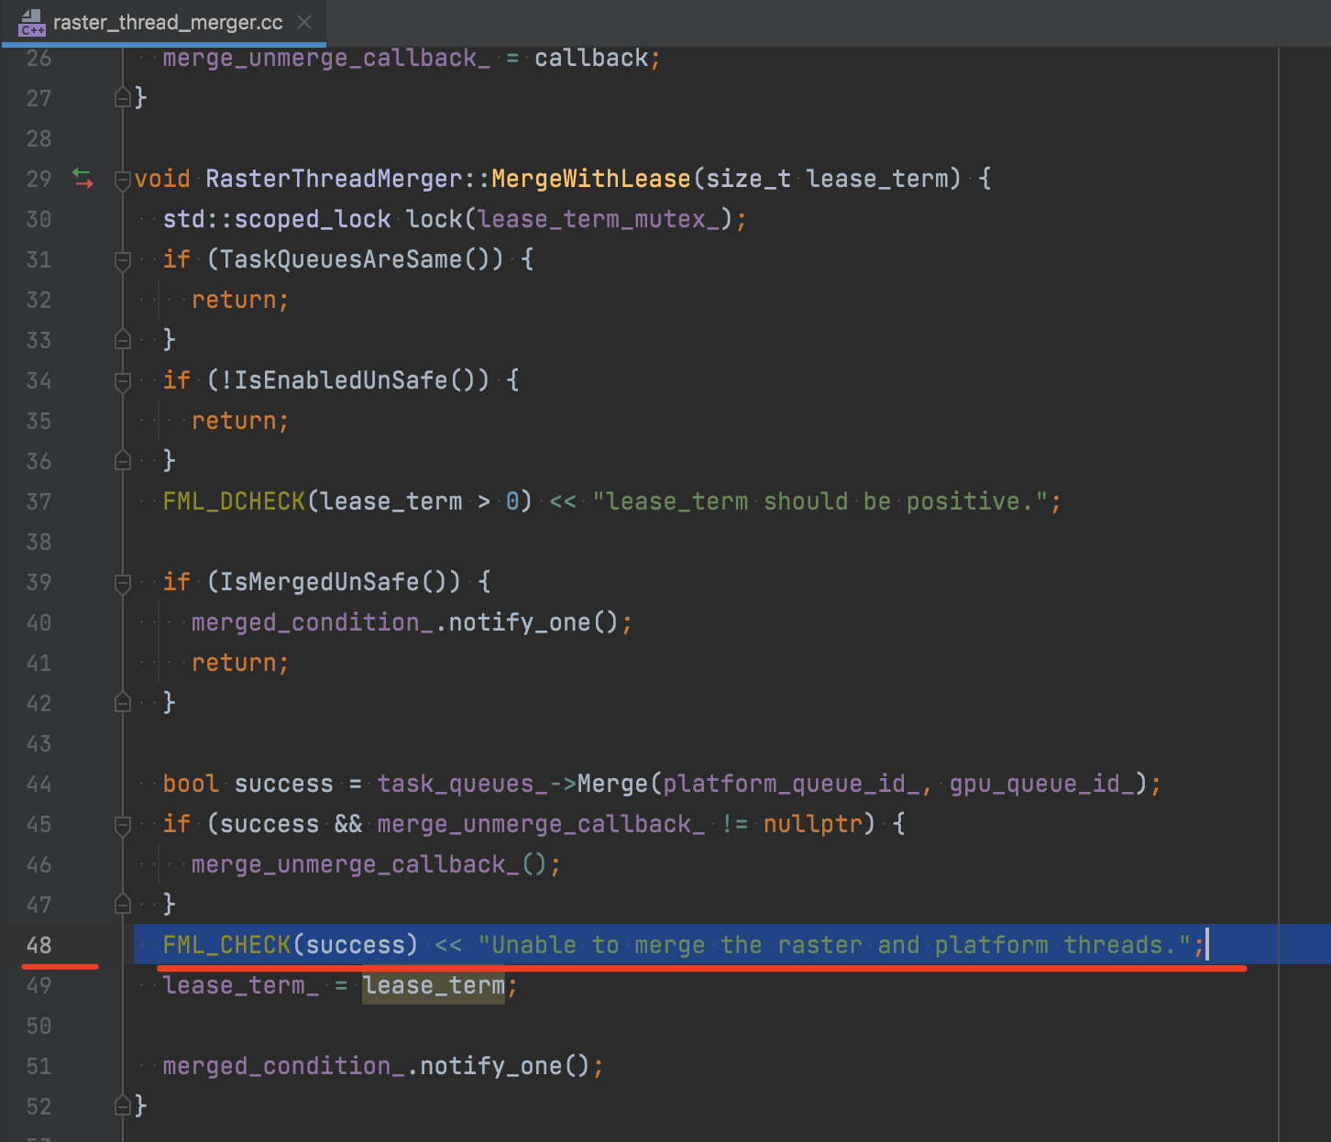
Task: Click the "lease_term should be positive." string
Action: (820, 501)
